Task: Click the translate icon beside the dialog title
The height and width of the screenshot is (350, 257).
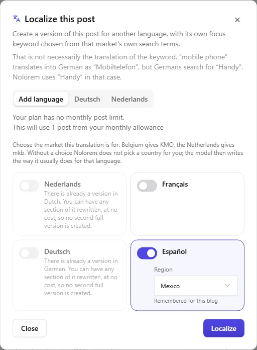Action: [17, 19]
